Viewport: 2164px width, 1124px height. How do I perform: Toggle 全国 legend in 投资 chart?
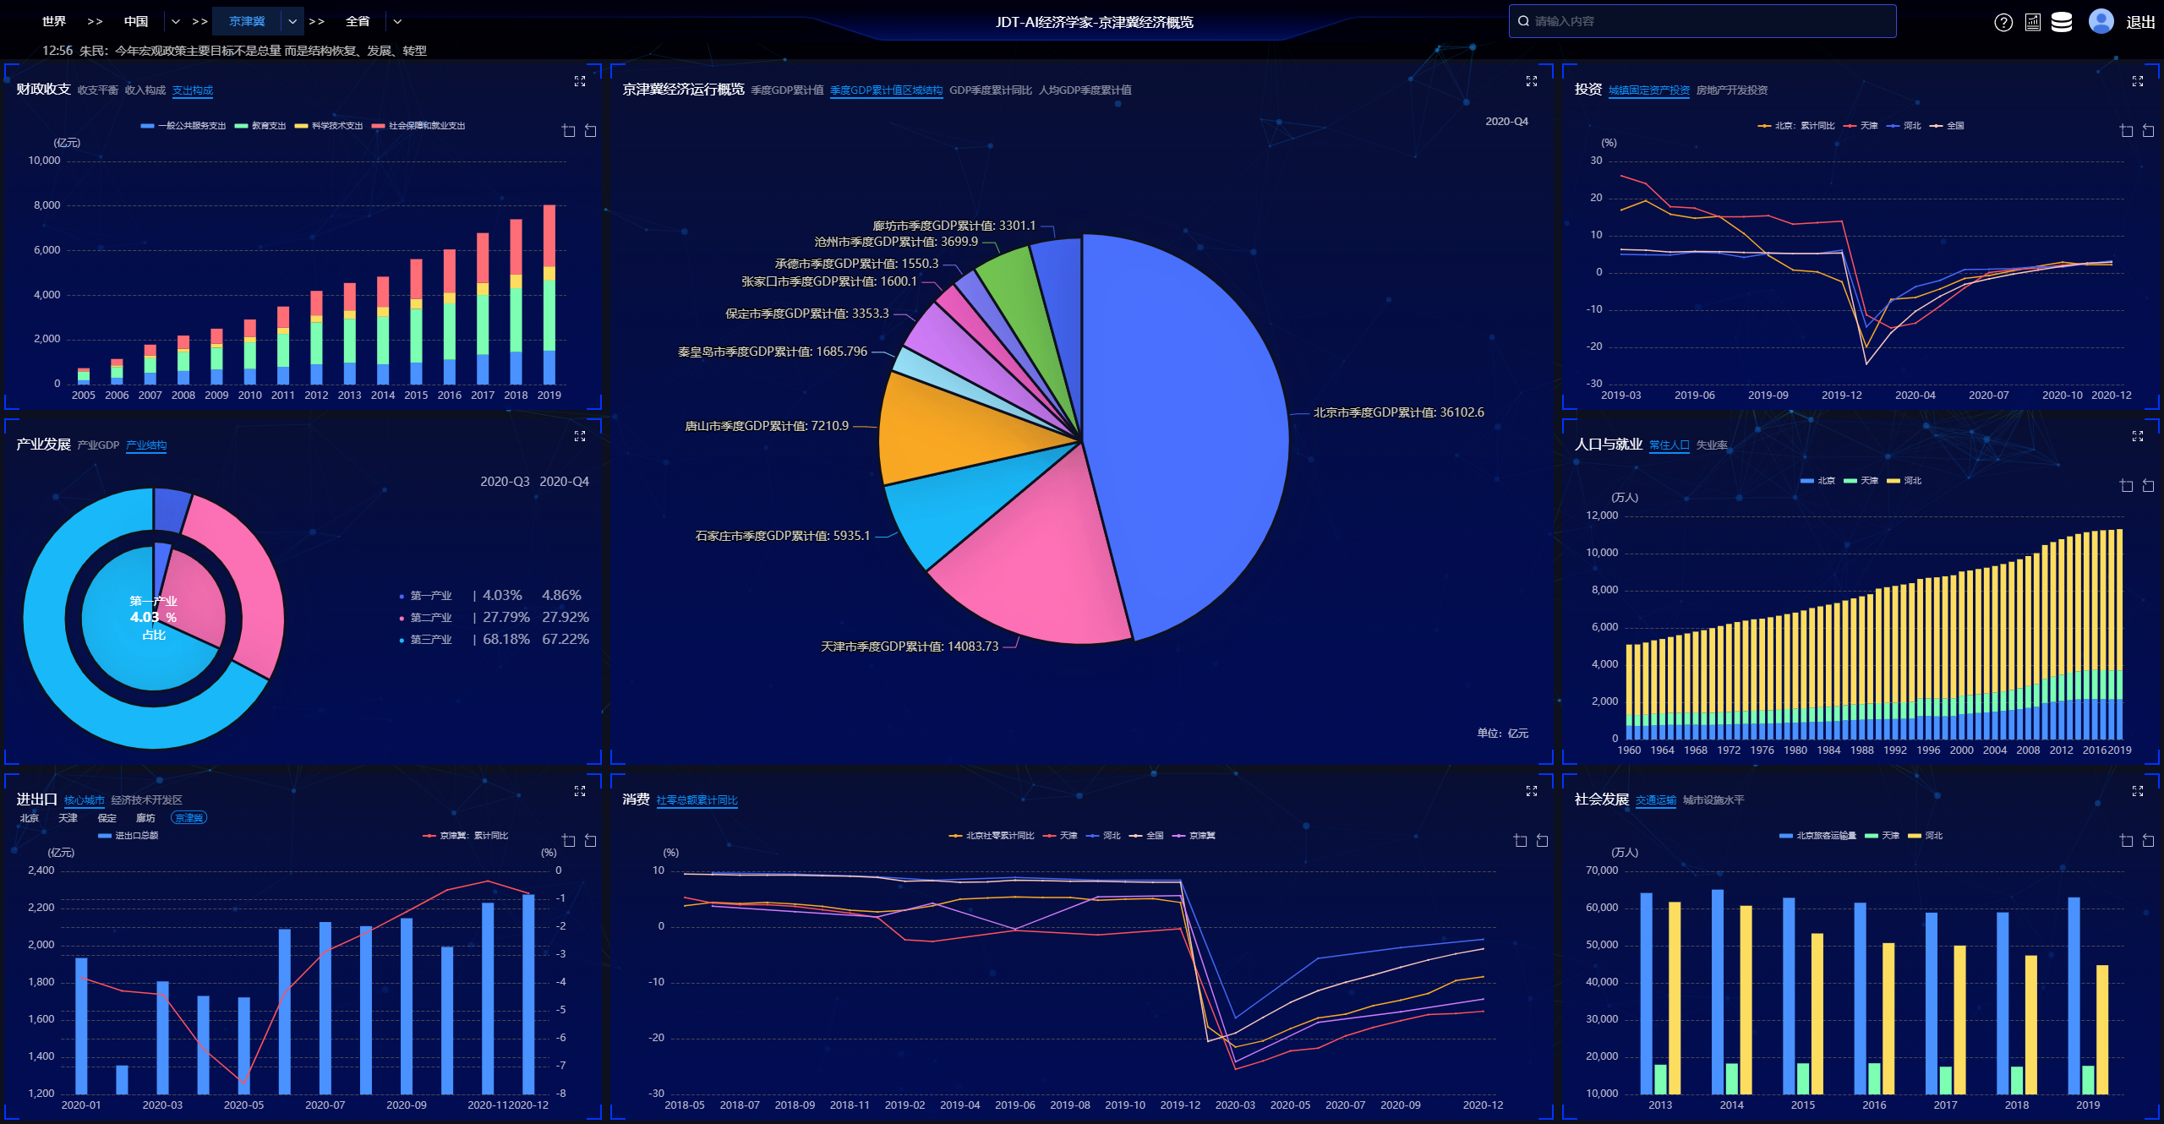(1947, 126)
